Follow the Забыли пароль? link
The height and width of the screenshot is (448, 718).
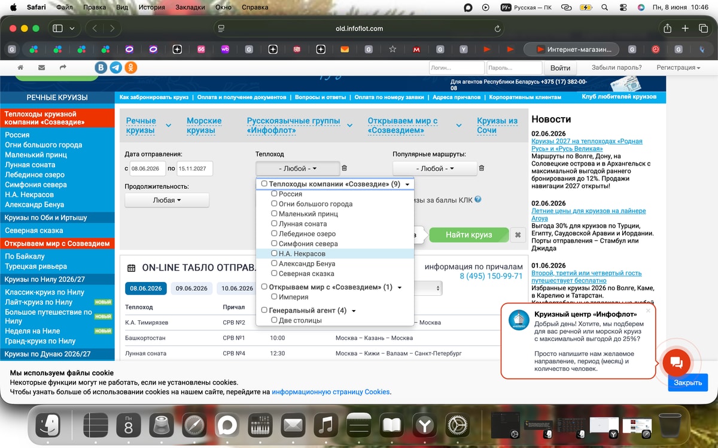tap(616, 67)
